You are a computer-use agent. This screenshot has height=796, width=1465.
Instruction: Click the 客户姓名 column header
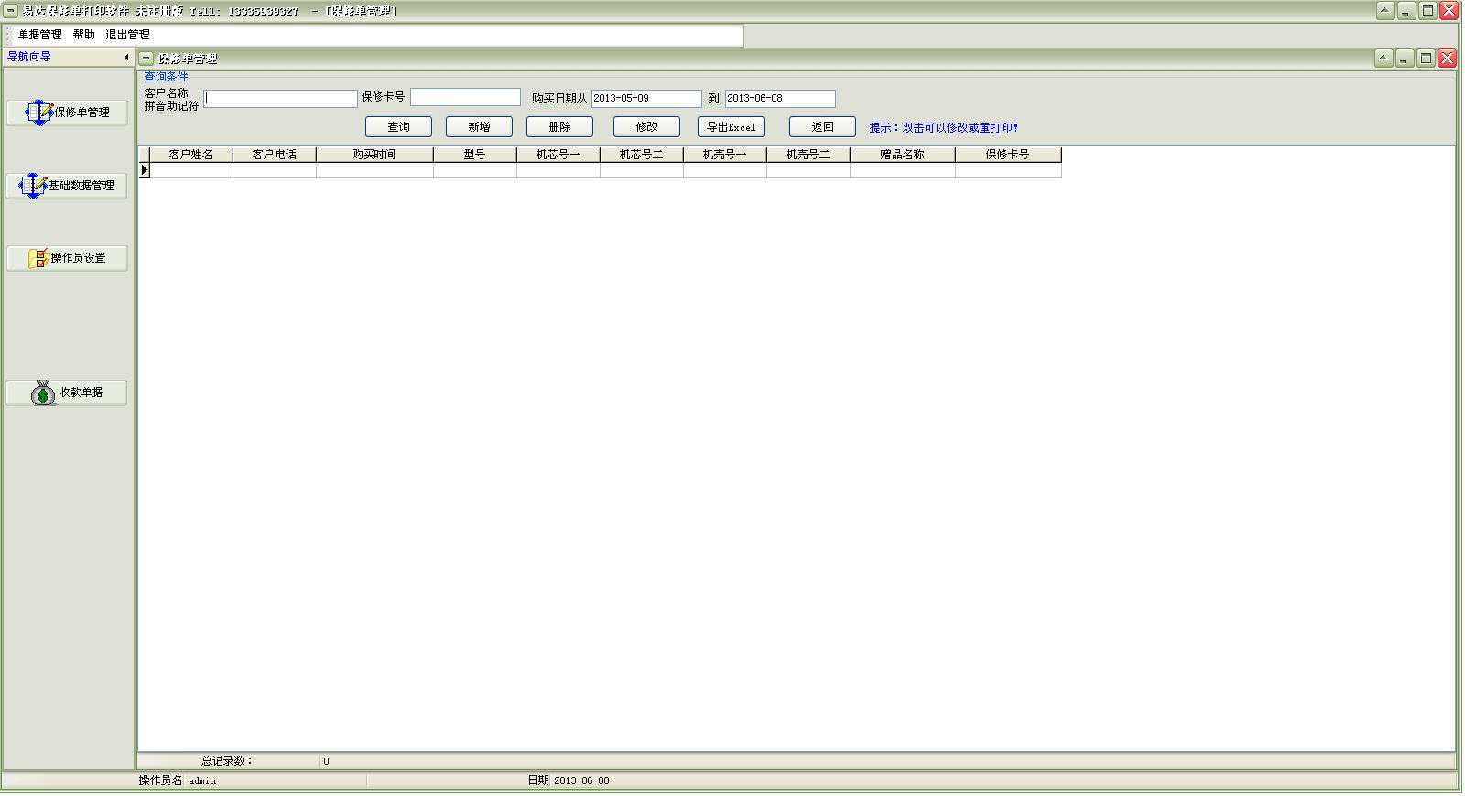[191, 155]
